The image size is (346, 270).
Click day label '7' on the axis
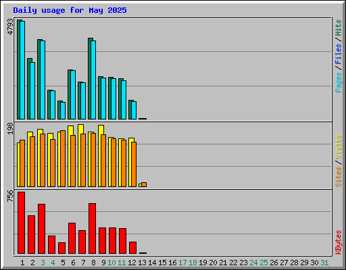[x=83, y=263]
